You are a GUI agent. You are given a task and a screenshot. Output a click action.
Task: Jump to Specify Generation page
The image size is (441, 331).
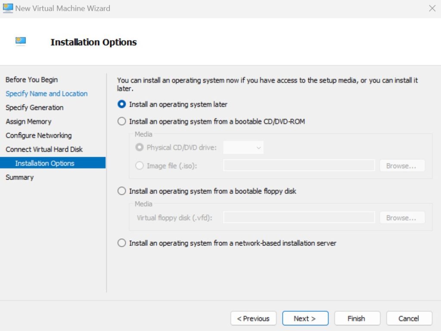[34, 108]
